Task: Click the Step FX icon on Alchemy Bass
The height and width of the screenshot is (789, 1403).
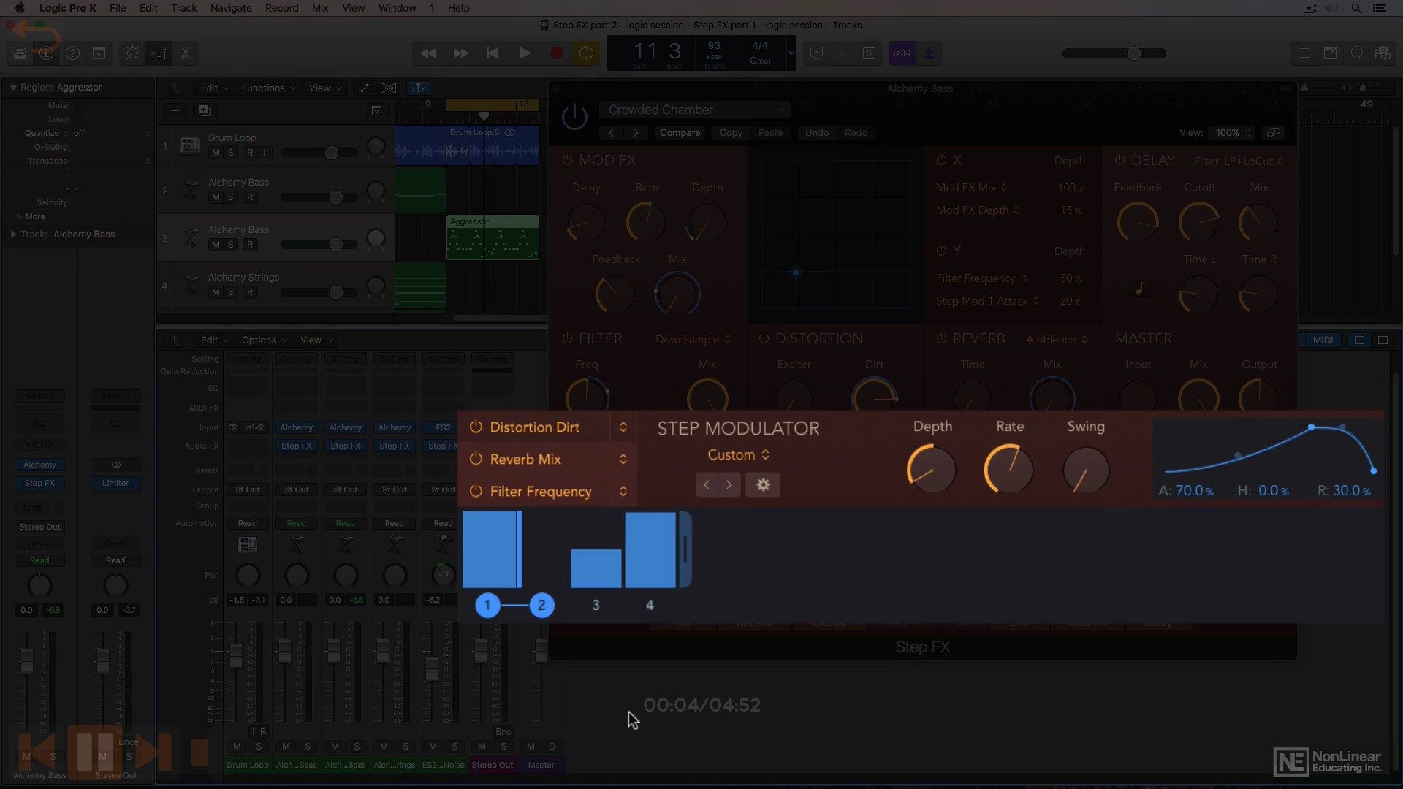Action: point(39,483)
